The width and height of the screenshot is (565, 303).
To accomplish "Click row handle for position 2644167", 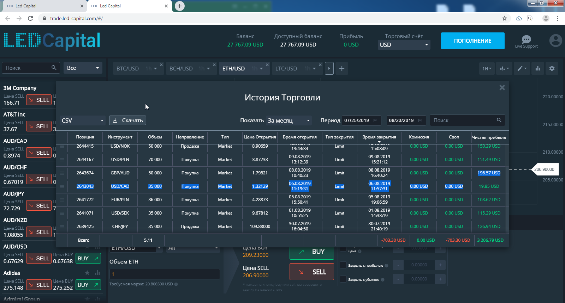I will pyautogui.click(x=62, y=160).
